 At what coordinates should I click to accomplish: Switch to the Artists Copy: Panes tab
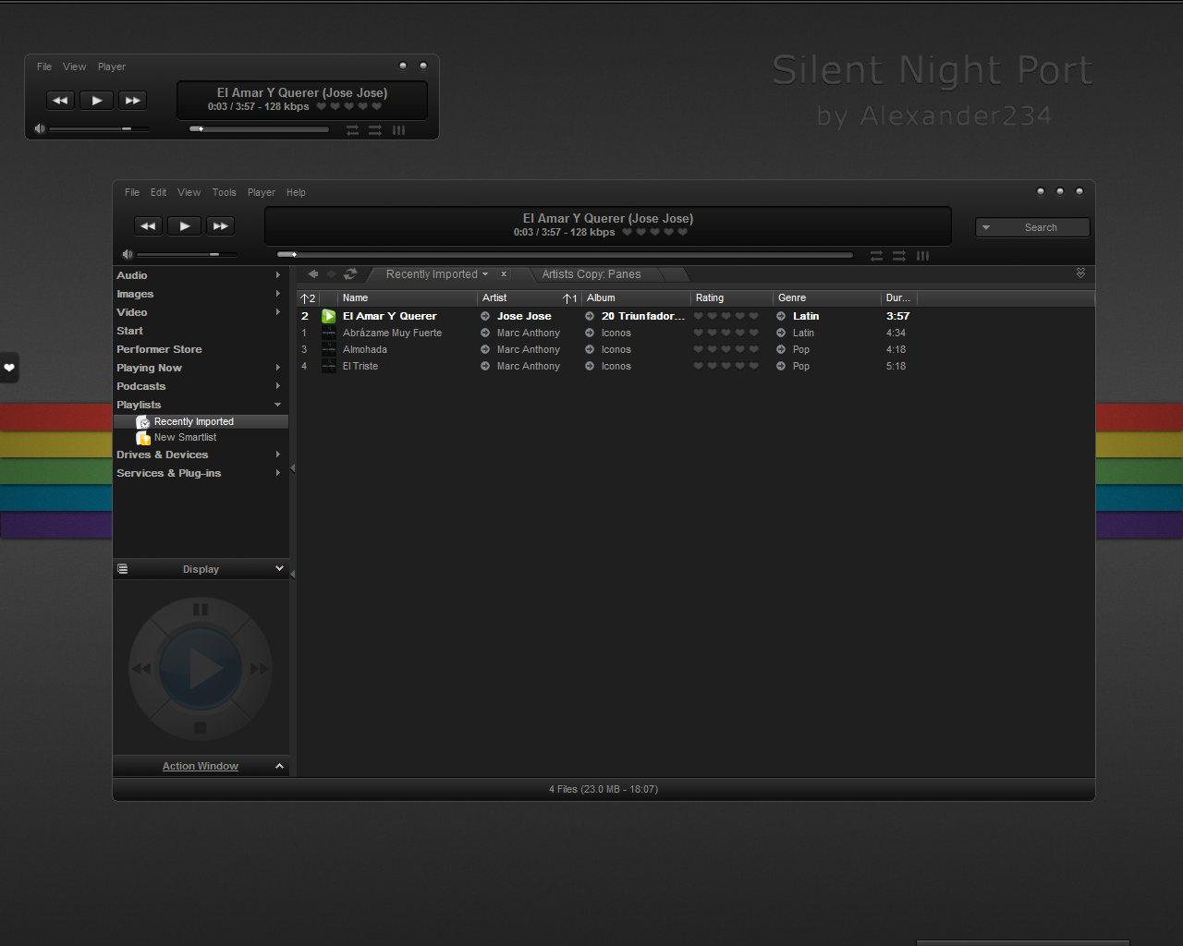pos(591,274)
